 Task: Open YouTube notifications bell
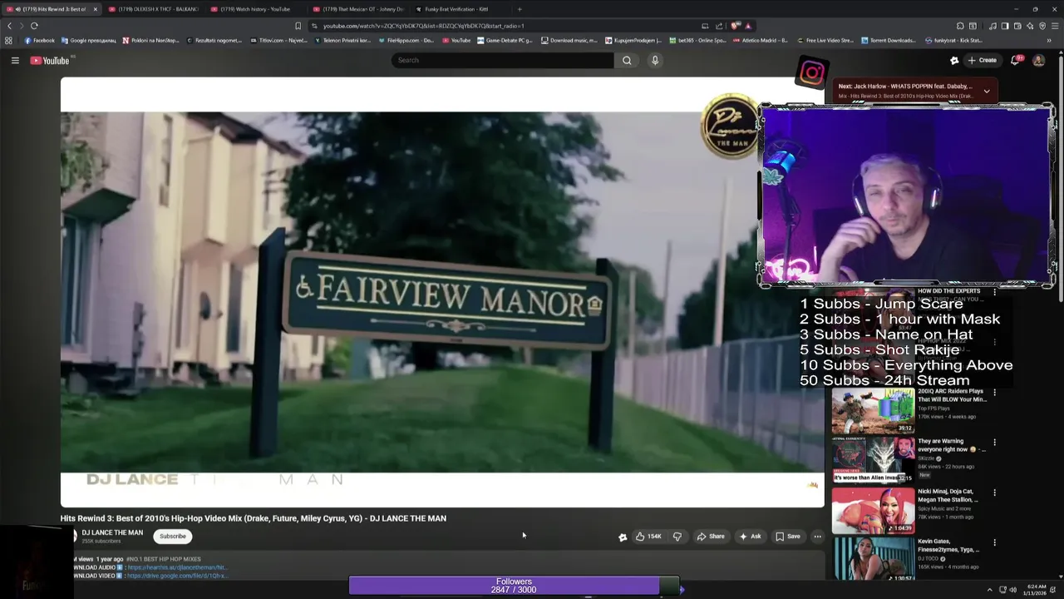(1015, 60)
